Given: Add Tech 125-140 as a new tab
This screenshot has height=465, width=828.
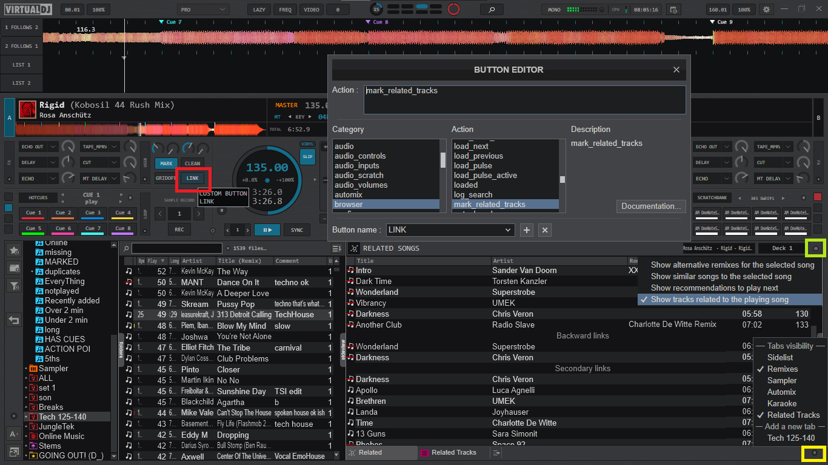Looking at the screenshot, I should [x=791, y=438].
